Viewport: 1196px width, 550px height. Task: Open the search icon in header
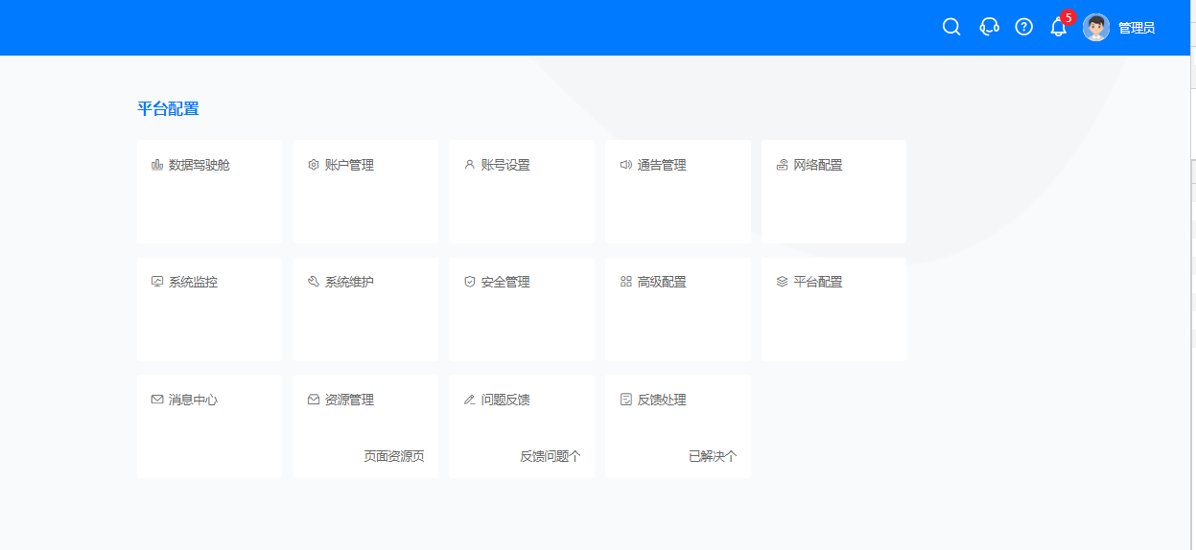[x=951, y=27]
